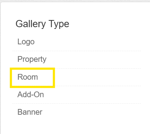Click the Gallery Type heading

(42, 24)
